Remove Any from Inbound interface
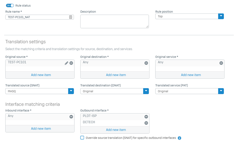The height and width of the screenshot is (143, 238). point(71,117)
